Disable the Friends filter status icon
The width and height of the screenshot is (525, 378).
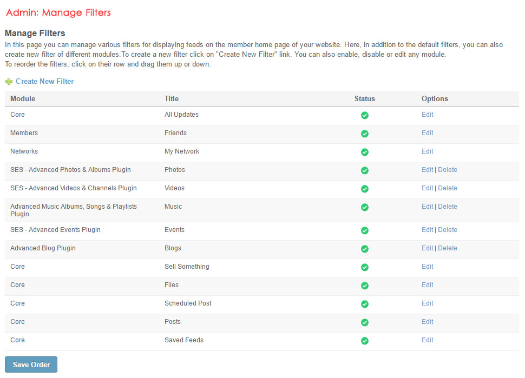pyautogui.click(x=365, y=134)
